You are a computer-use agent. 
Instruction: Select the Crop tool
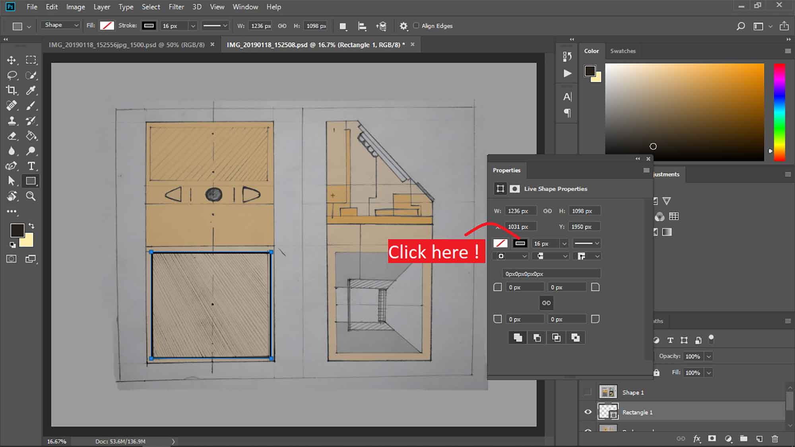click(12, 90)
